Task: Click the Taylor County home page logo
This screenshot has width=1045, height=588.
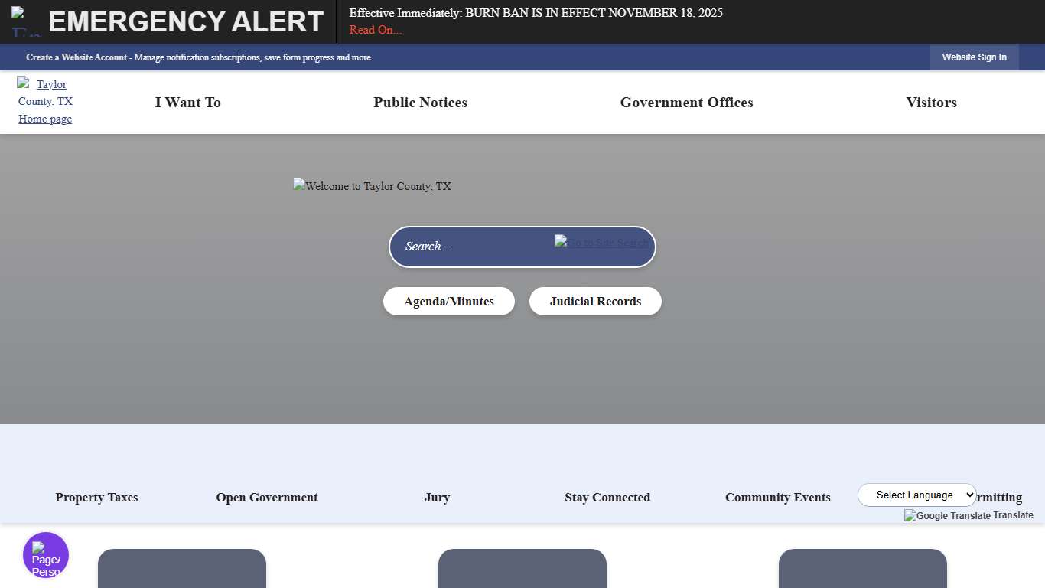Action: [44, 100]
